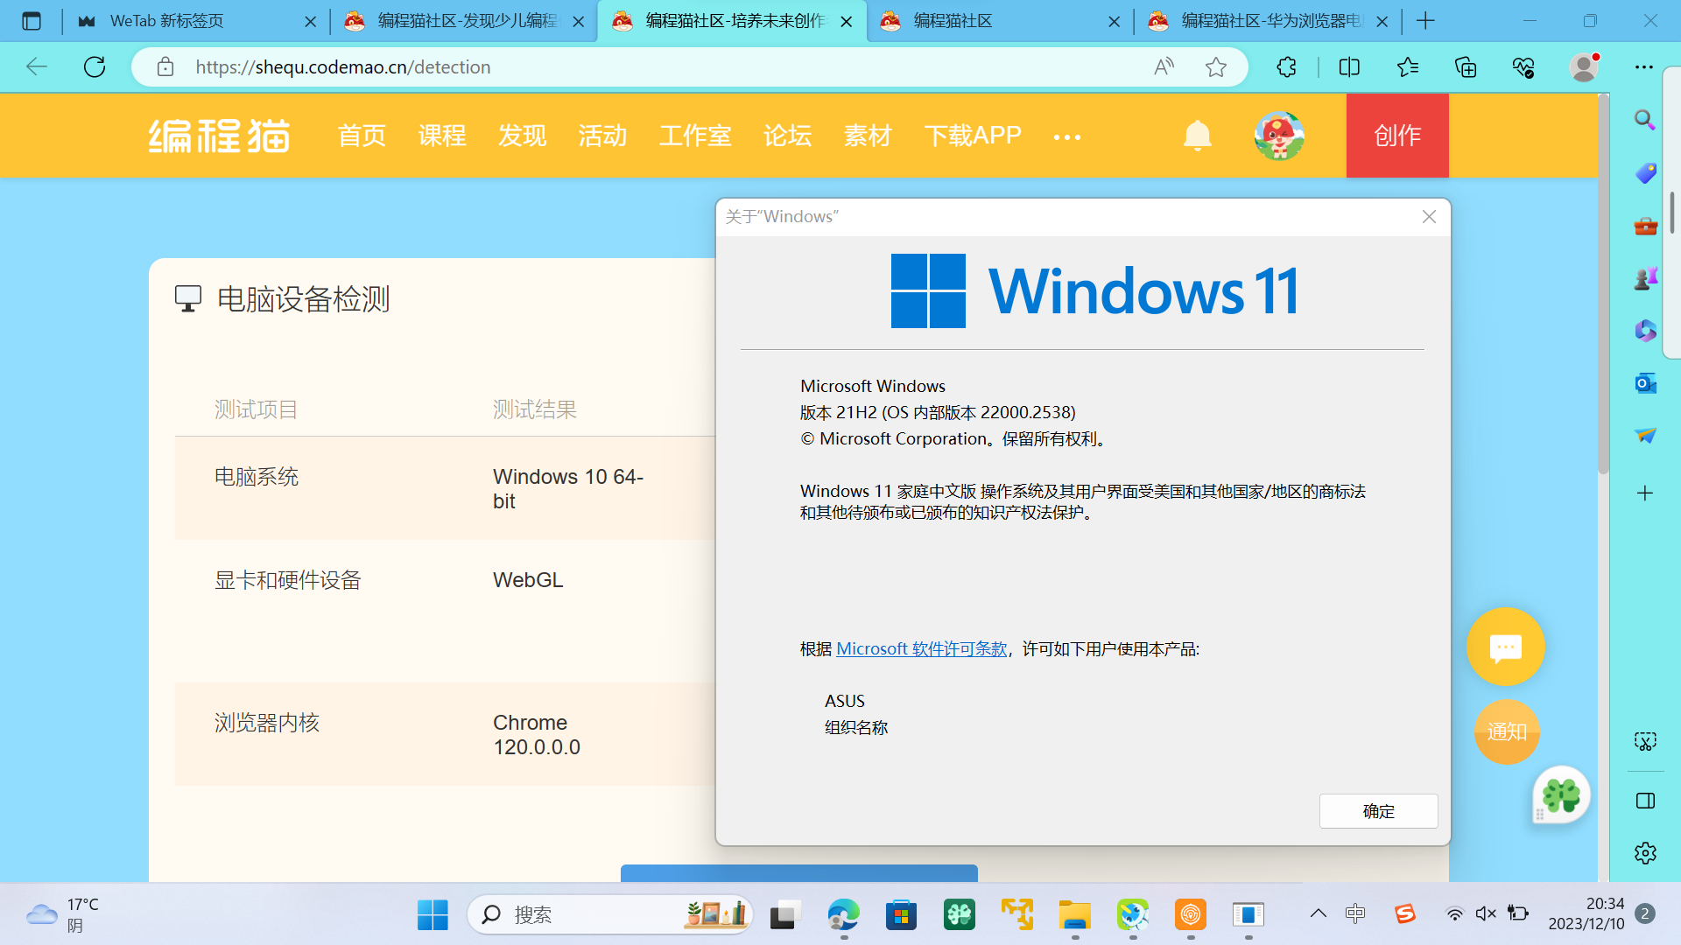This screenshot has width=1681, height=945.
Task: Open the weather widget 17°C
Action: pos(63,915)
